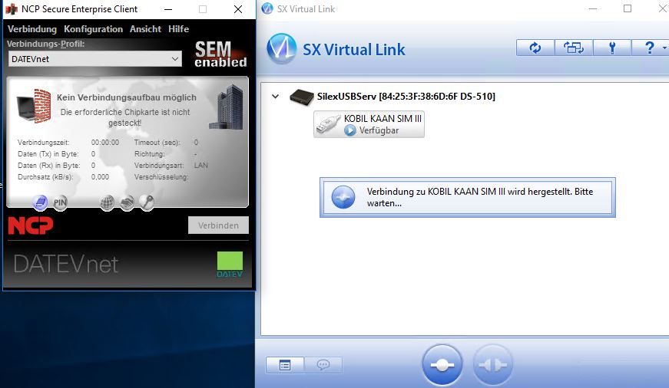The image size is (669, 388).
Task: Switch to speech bubble view button
Action: point(323,365)
